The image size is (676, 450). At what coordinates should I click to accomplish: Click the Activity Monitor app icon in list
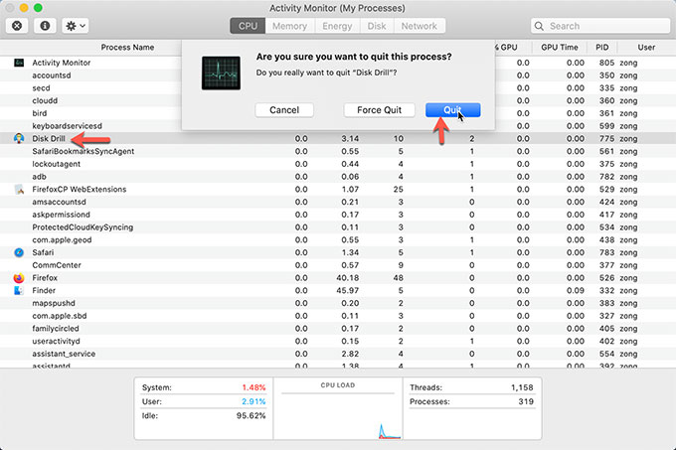19,63
